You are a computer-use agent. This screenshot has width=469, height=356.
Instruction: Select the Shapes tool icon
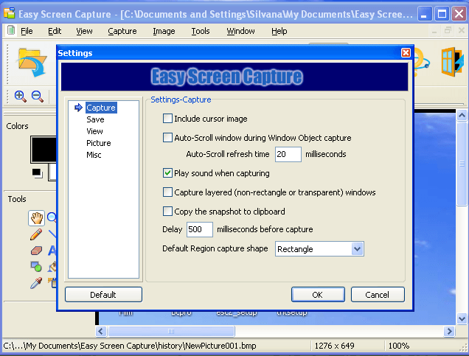pyautogui.click(x=36, y=267)
